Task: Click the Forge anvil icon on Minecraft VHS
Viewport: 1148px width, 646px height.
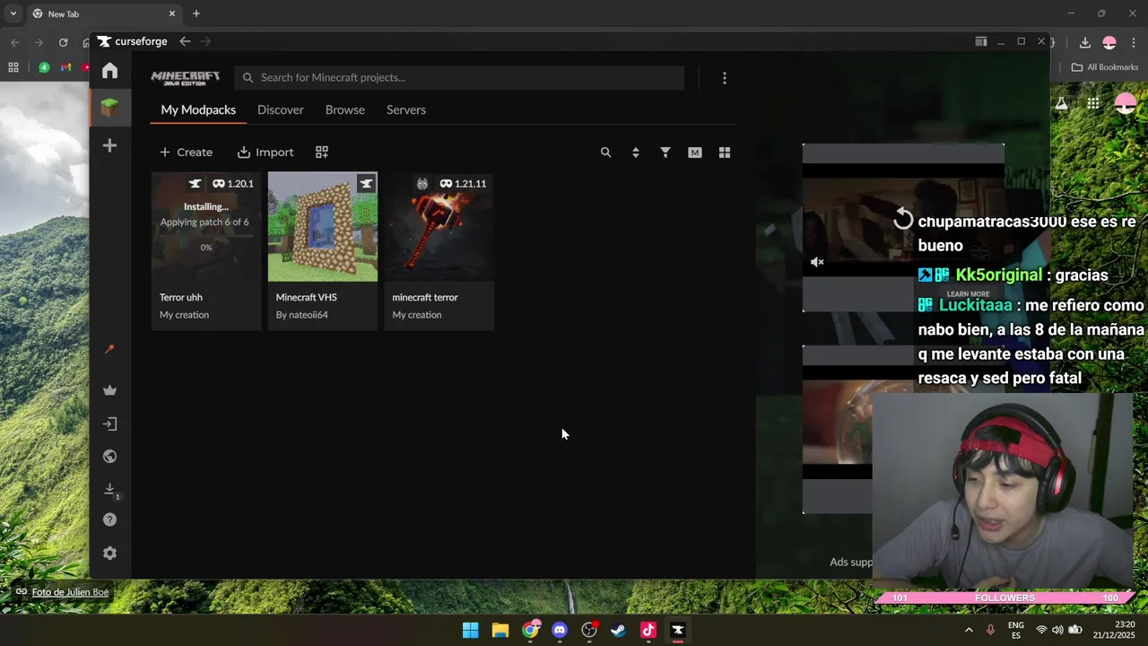Action: (x=366, y=184)
